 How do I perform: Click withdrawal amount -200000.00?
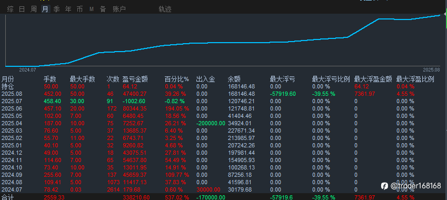point(211,123)
